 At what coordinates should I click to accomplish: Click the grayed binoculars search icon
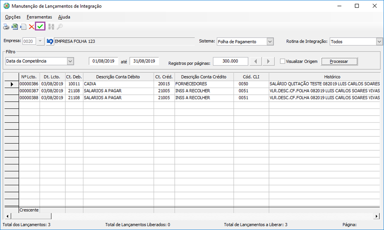[51, 27]
